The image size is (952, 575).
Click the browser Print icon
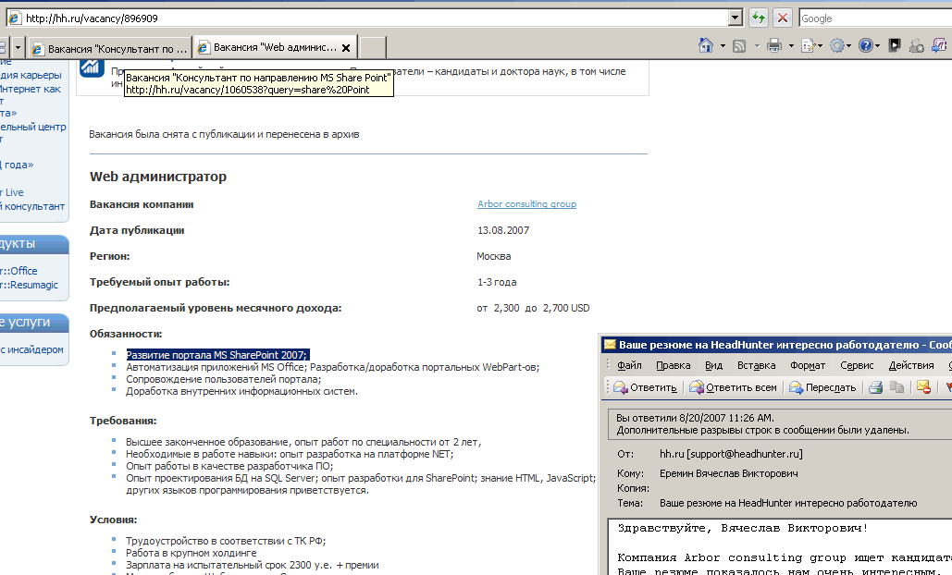pyautogui.click(x=774, y=45)
